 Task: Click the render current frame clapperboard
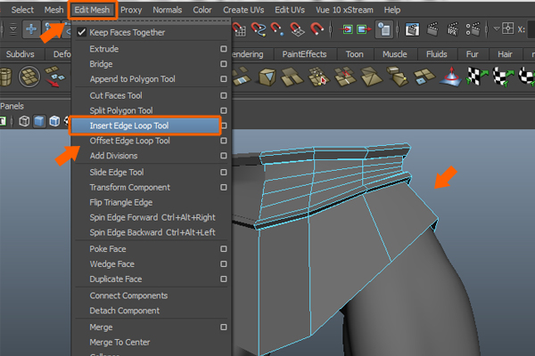coord(432,29)
